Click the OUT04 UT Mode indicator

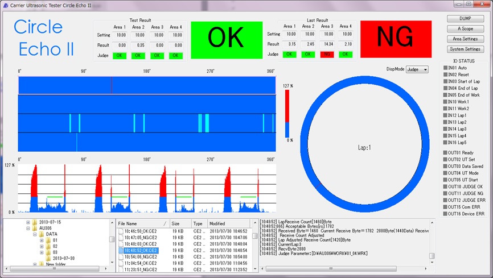[445, 173]
